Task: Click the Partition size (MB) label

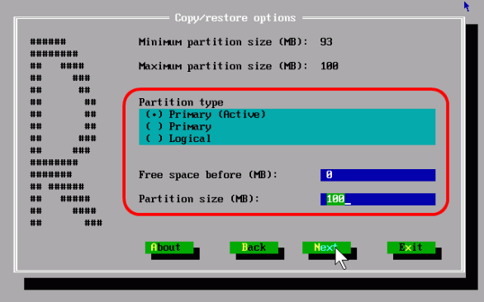Action: [199, 199]
